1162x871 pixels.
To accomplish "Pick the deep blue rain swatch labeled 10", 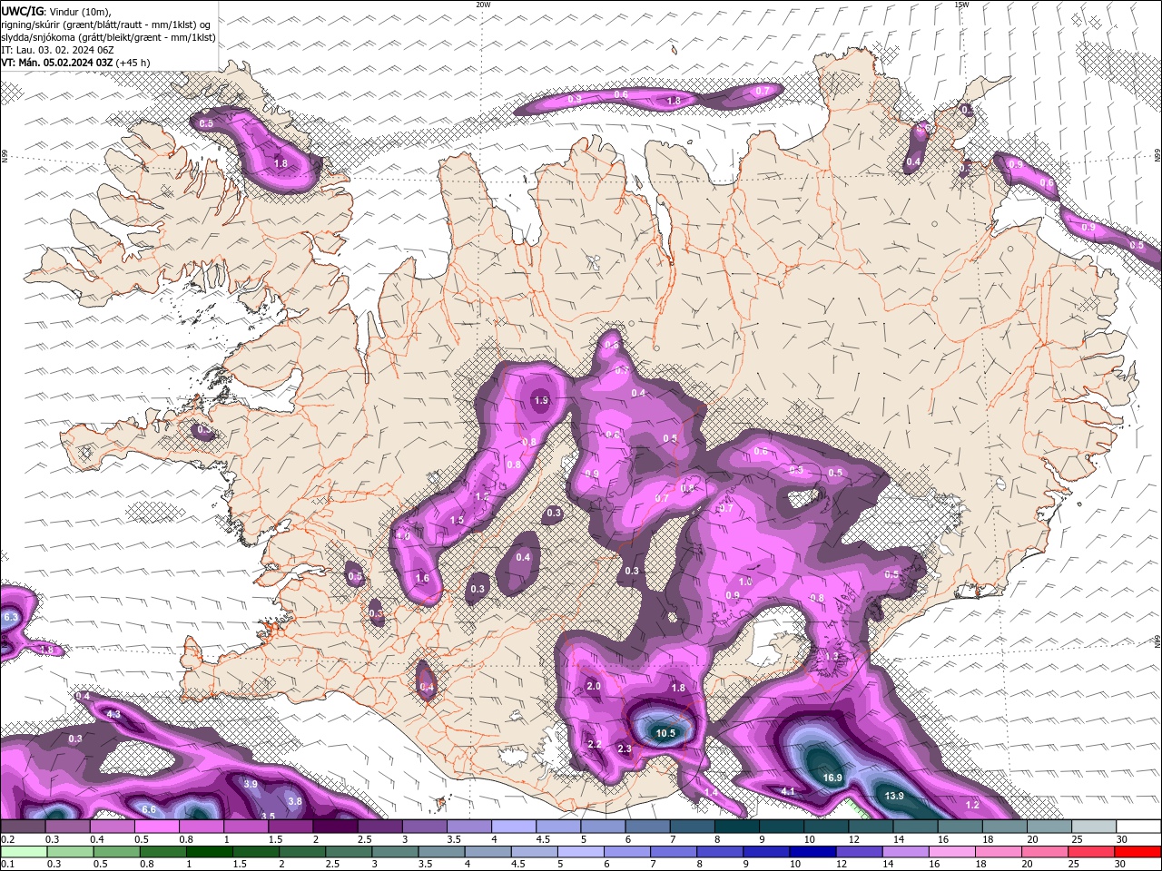I will coord(812,852).
